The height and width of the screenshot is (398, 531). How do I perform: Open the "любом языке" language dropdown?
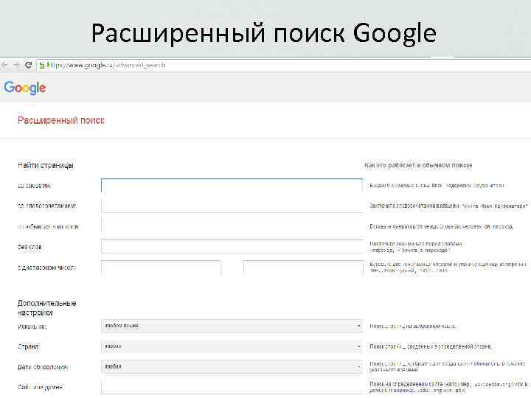click(232, 327)
